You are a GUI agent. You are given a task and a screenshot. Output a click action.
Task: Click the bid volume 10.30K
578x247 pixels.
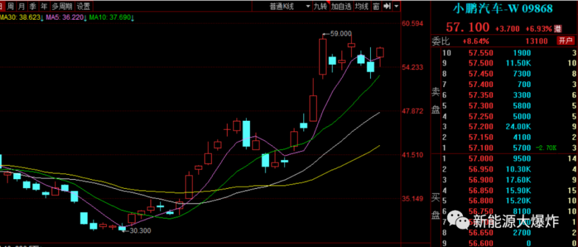pyautogui.click(x=518, y=169)
